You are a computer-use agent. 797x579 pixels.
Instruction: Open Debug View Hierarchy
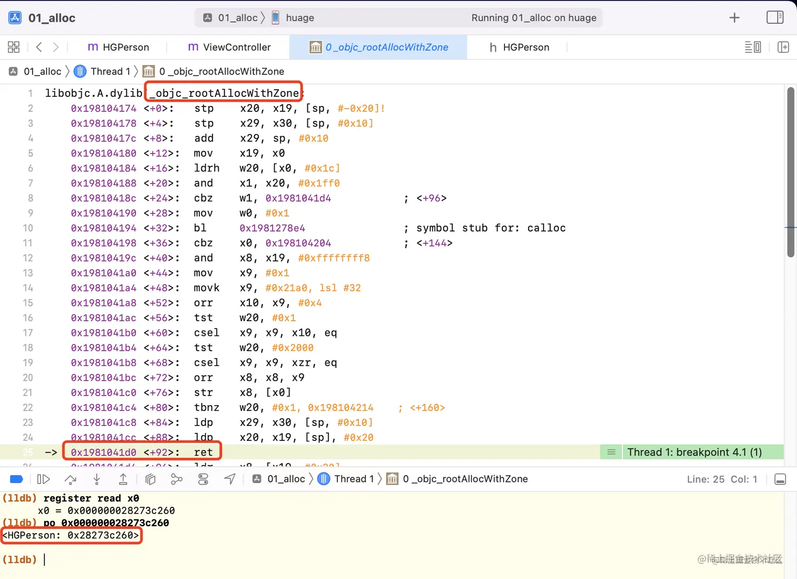150,479
